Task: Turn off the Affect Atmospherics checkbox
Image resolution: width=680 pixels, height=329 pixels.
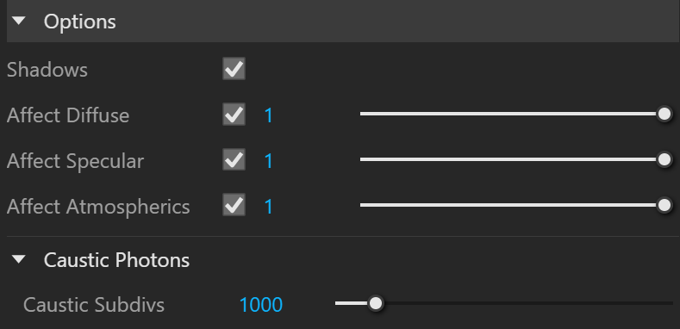Action: click(x=234, y=206)
